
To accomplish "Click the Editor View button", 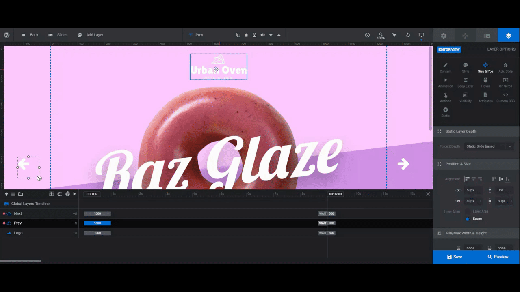I will click(449, 49).
